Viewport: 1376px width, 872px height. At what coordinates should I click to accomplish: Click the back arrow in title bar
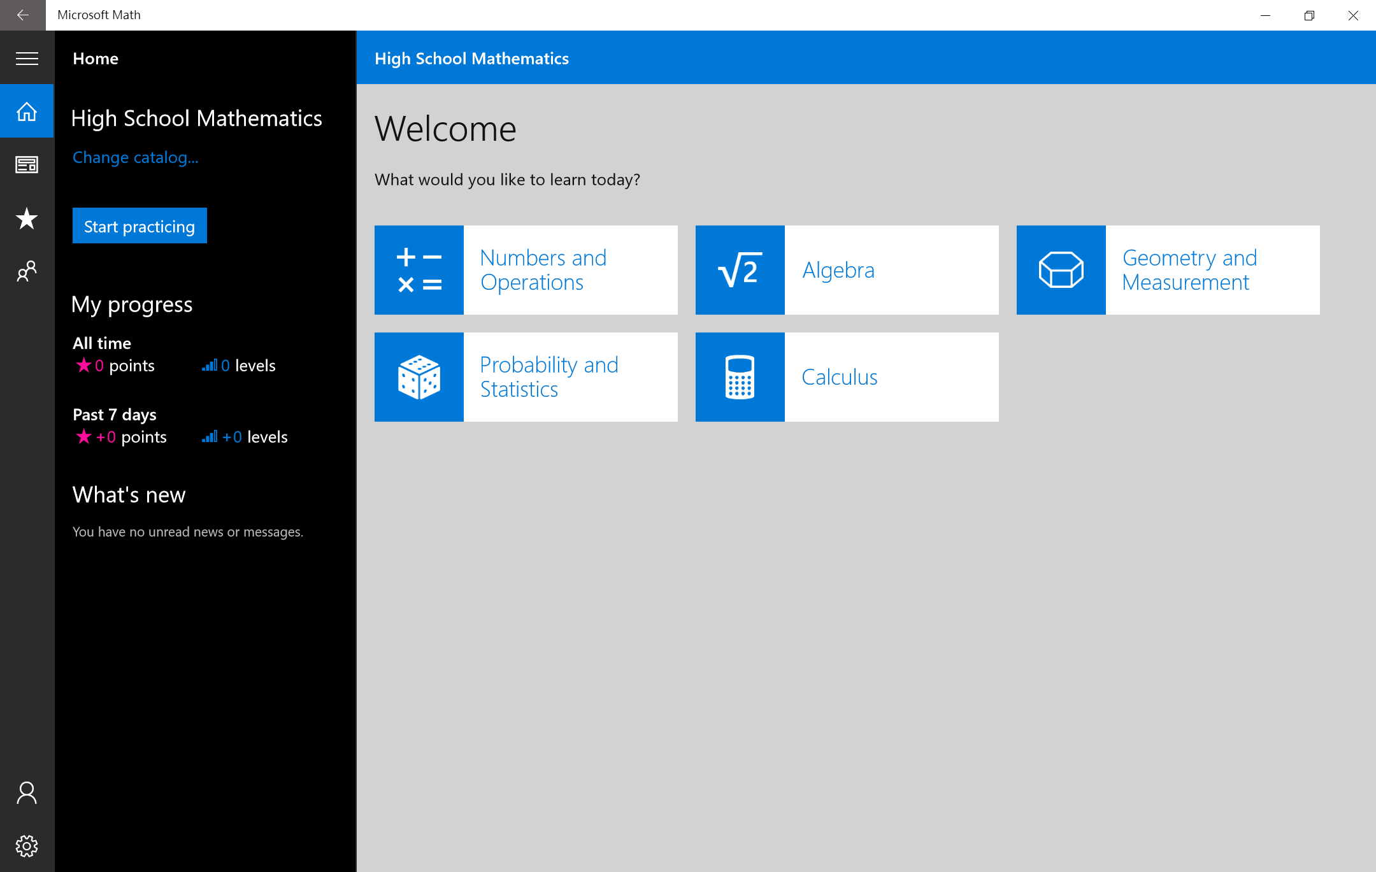click(x=23, y=15)
